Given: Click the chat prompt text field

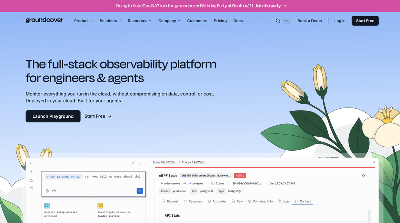Looking at the screenshot, I should pyautogui.click(x=94, y=184).
